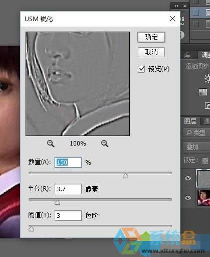210x257 pixels.
Task: Click the lock transparent pixels icon
Action: [205, 161]
